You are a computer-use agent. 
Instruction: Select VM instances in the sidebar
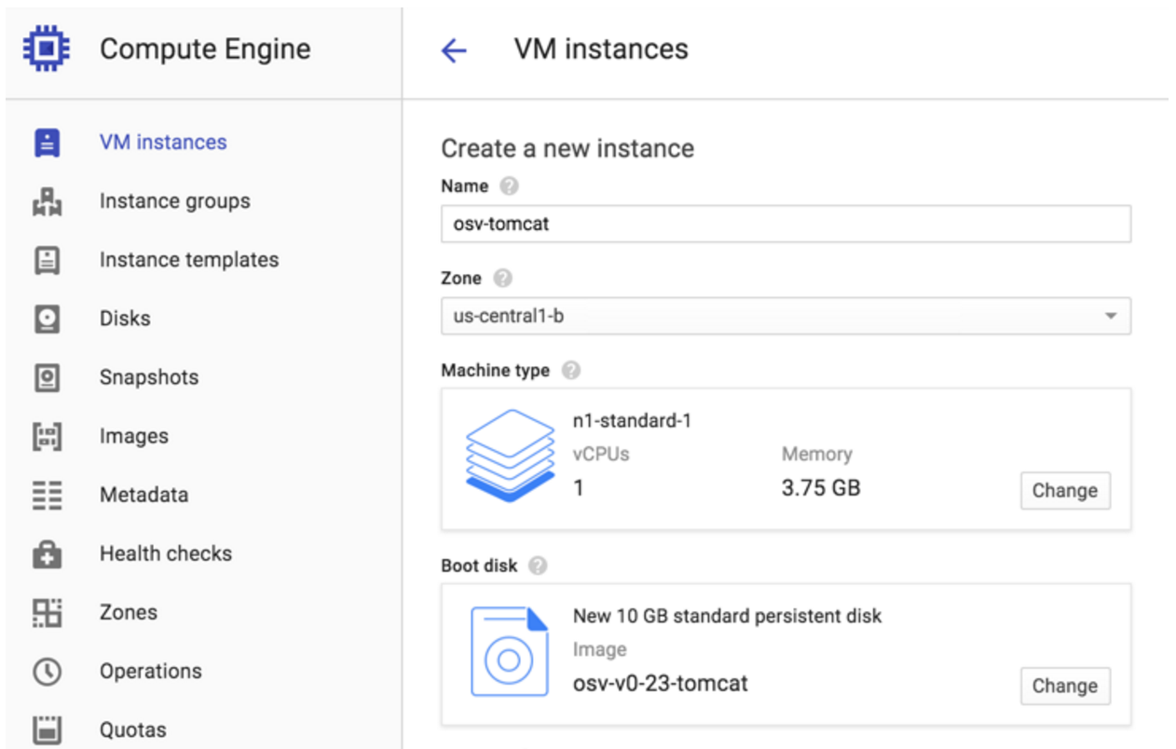point(163,143)
